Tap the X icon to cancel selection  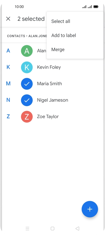(x=8, y=19)
